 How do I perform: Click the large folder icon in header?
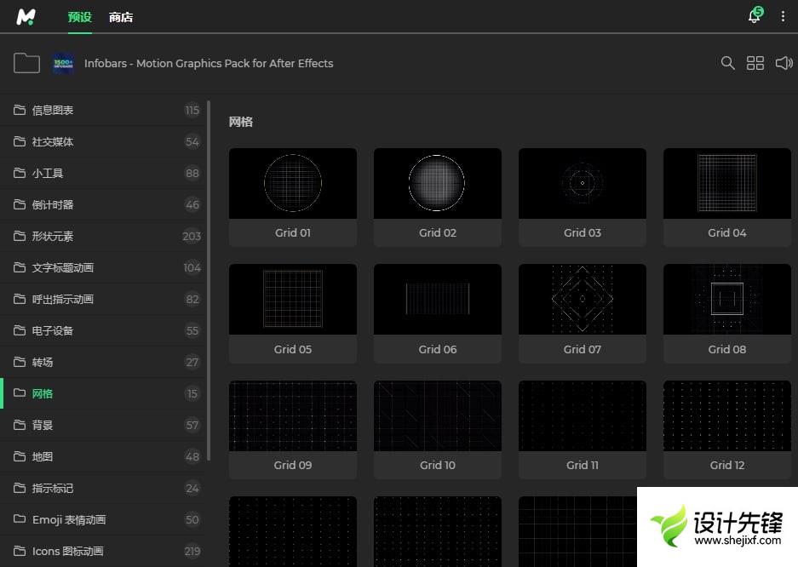26,63
